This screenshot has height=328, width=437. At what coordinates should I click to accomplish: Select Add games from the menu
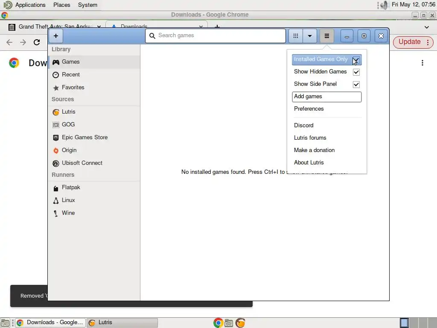pyautogui.click(x=326, y=97)
